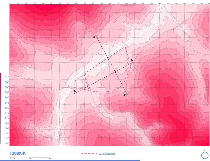The width and height of the screenshot is (210, 161).
Task: Select elevation value 600 in legend
Action: click(7, 87)
